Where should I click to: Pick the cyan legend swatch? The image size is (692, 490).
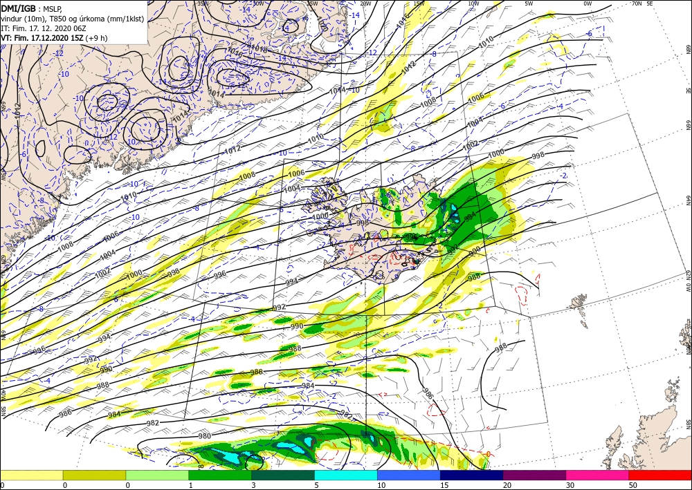346,475
